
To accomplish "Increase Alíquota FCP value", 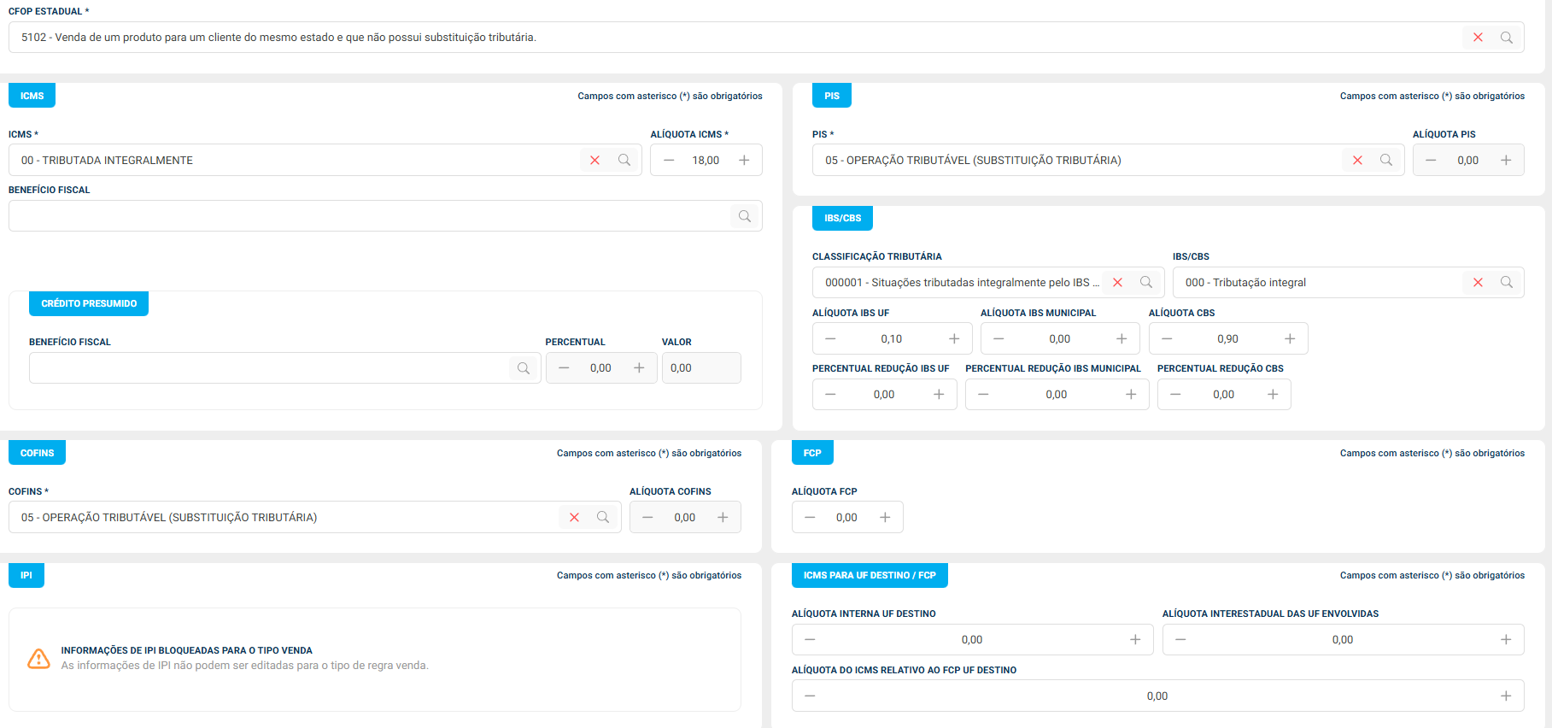I will click(885, 518).
